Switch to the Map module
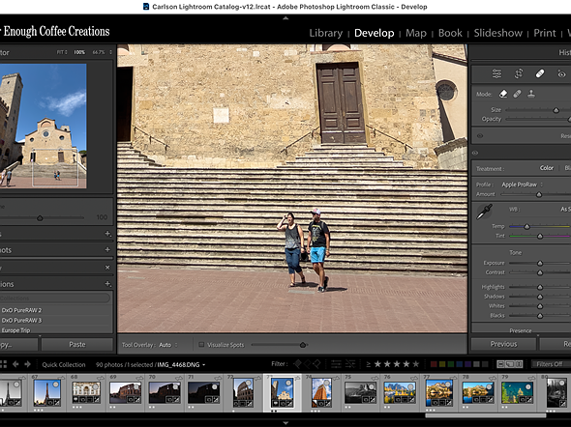This screenshot has height=427, width=571. pyautogui.click(x=416, y=33)
